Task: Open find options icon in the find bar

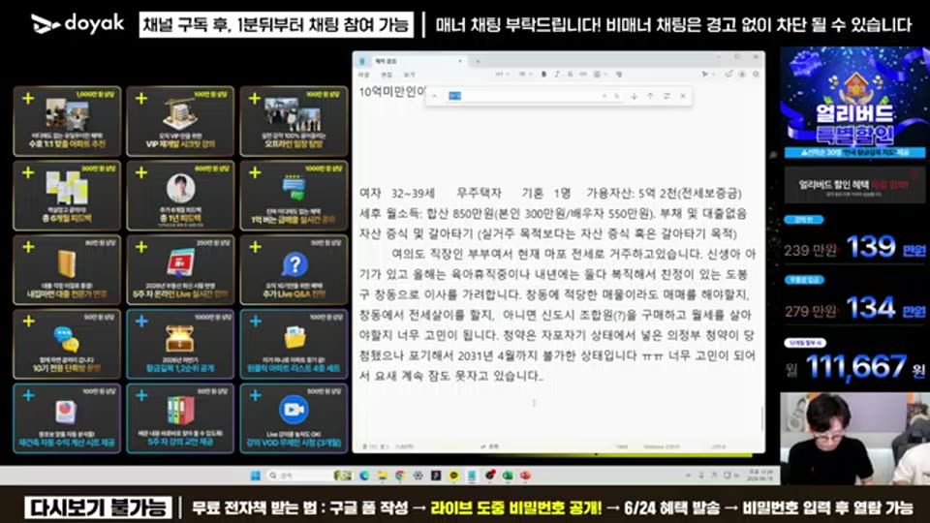Action: 666,96
